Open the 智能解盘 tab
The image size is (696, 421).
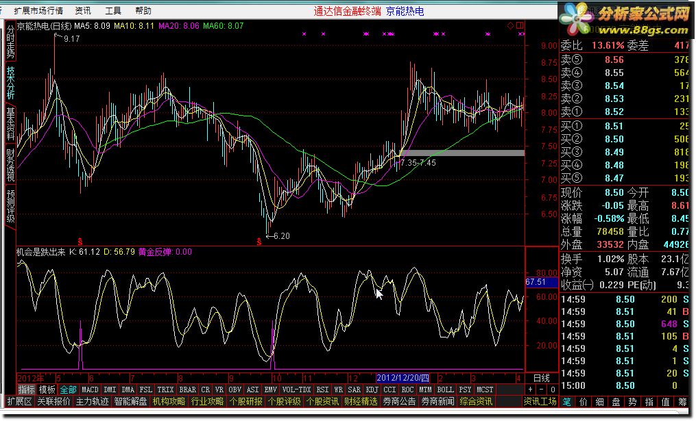pyautogui.click(x=131, y=402)
